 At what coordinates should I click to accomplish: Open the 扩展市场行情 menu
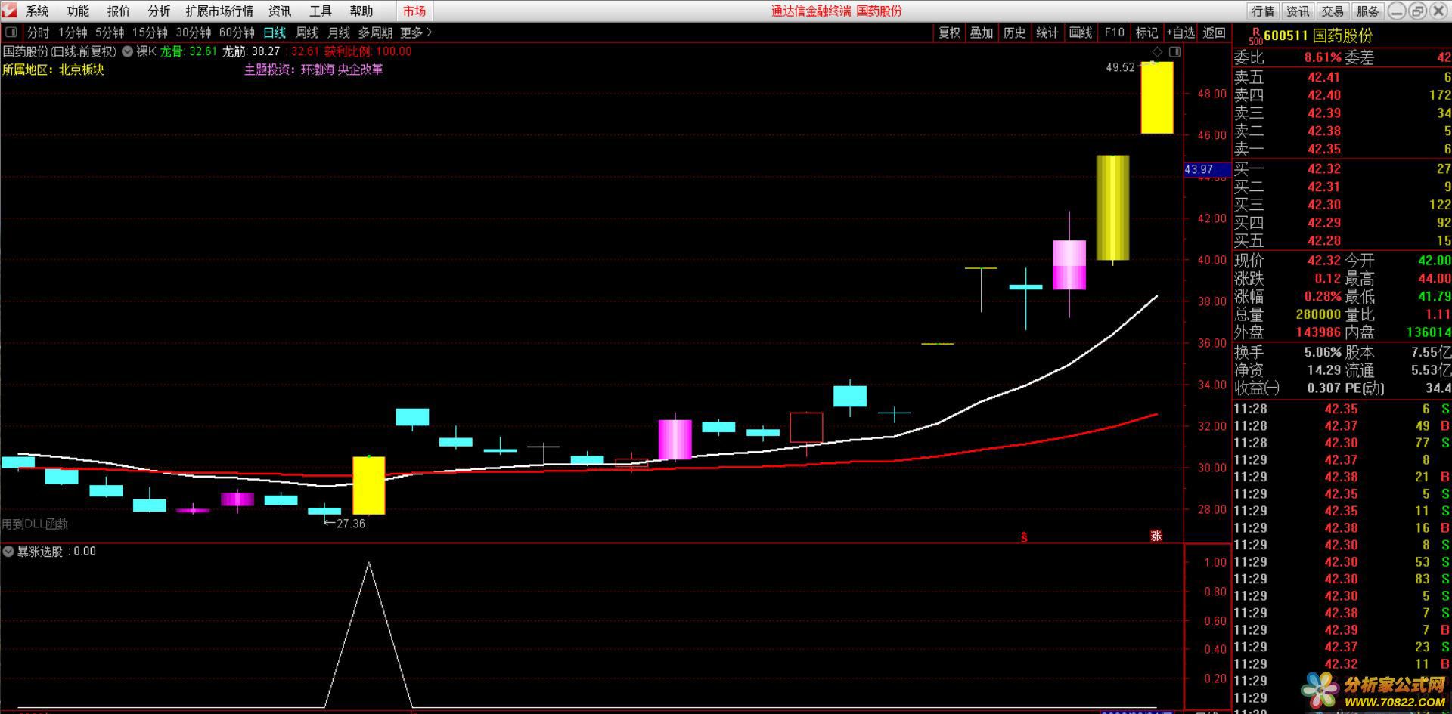(x=219, y=11)
